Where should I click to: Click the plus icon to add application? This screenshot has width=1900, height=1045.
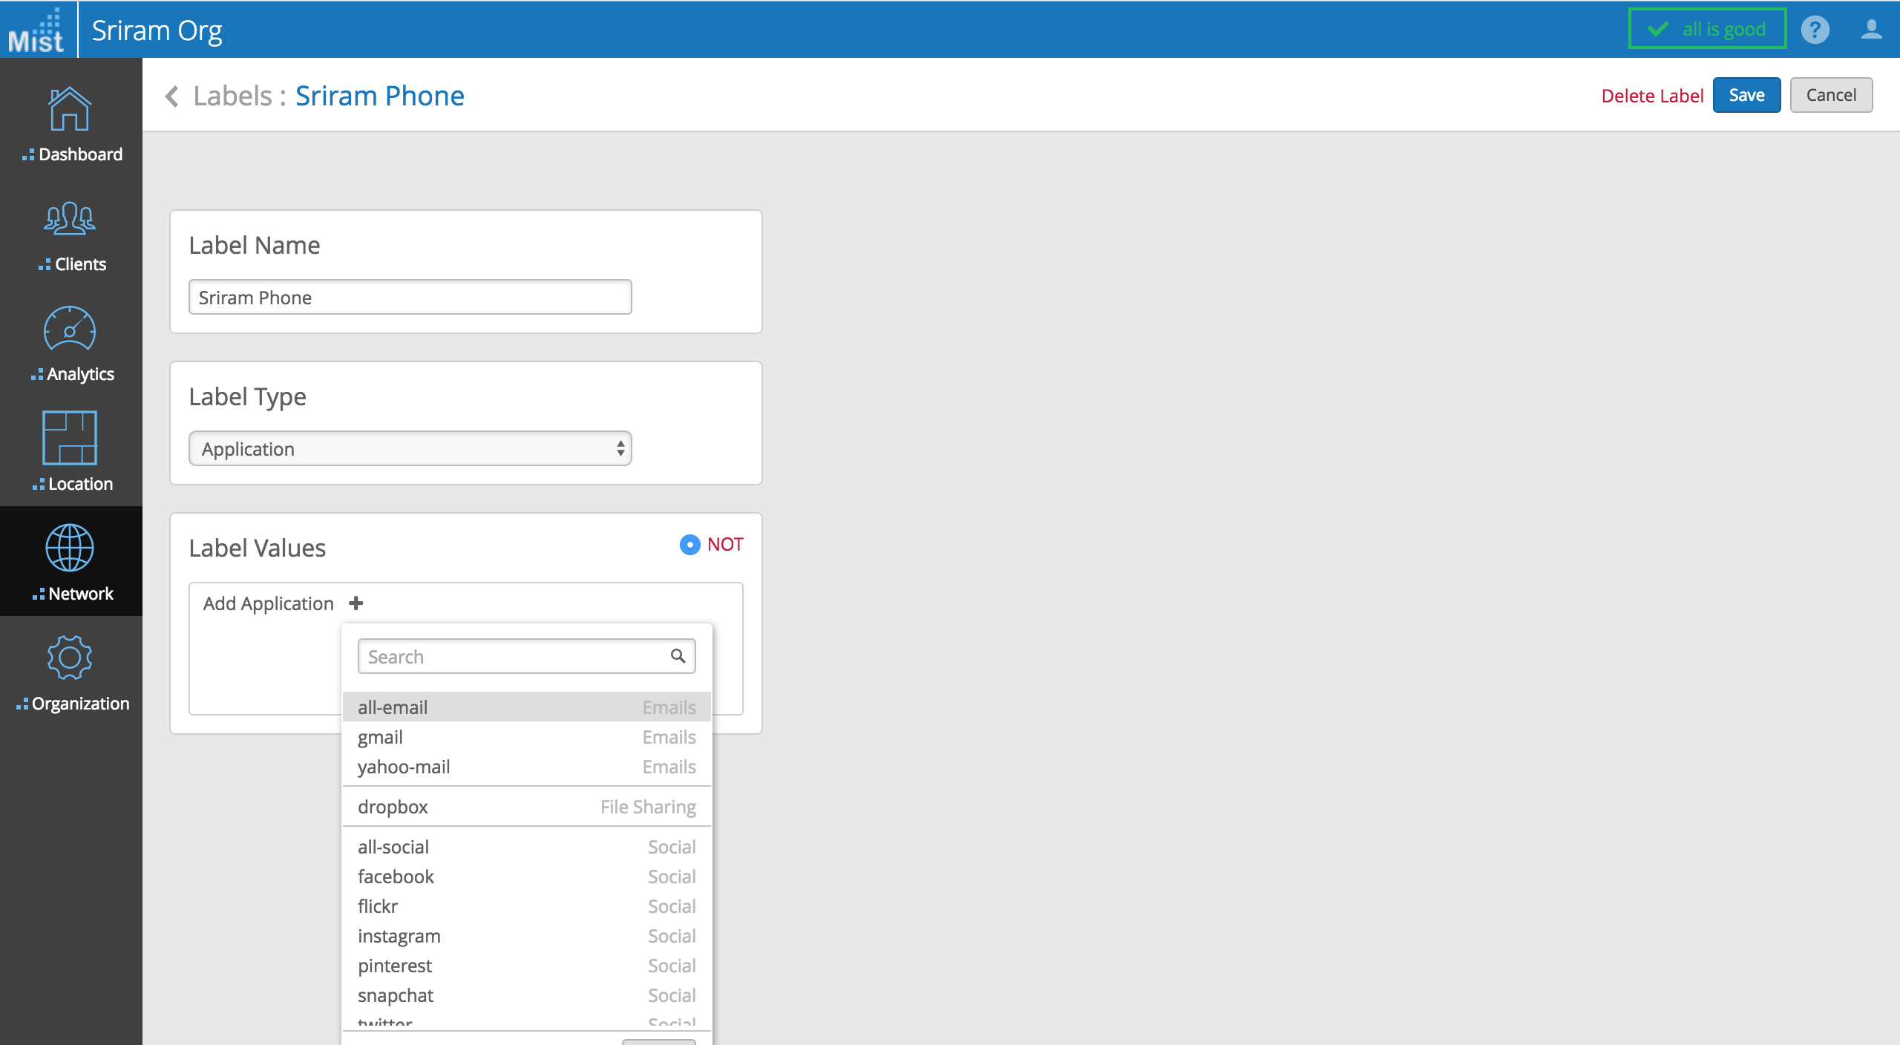pyautogui.click(x=356, y=603)
